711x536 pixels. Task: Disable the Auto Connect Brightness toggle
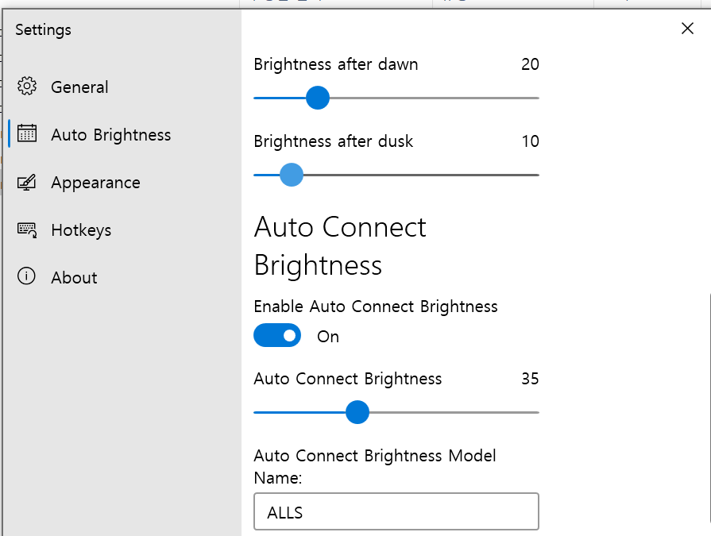[277, 335]
